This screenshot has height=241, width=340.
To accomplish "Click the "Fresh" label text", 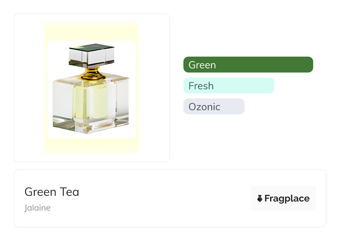I will [201, 86].
